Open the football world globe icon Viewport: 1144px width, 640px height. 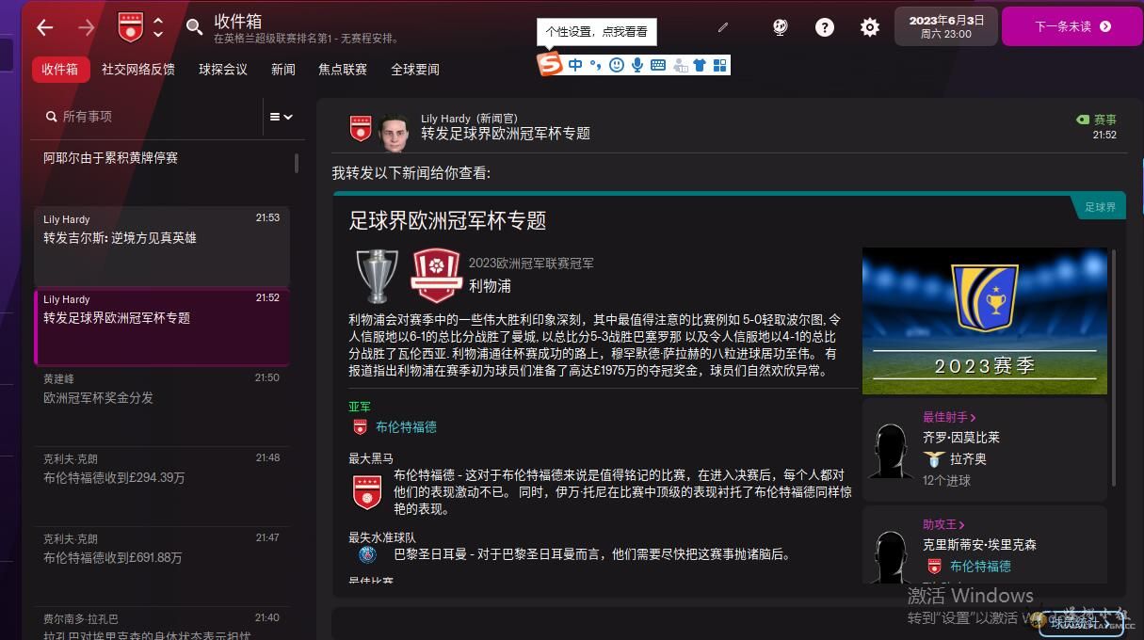pyautogui.click(x=780, y=27)
